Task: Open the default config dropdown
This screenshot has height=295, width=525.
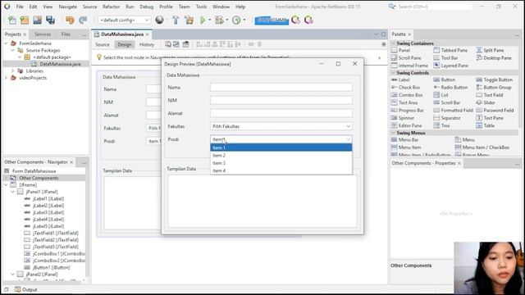Action: [124, 20]
